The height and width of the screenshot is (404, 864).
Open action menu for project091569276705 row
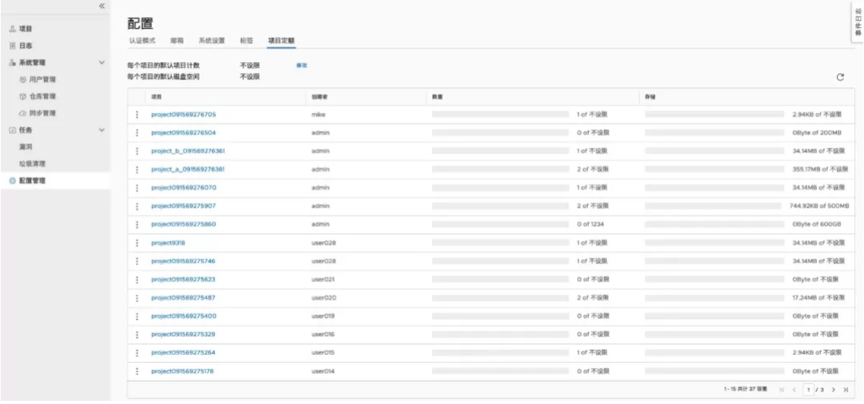pyautogui.click(x=138, y=115)
